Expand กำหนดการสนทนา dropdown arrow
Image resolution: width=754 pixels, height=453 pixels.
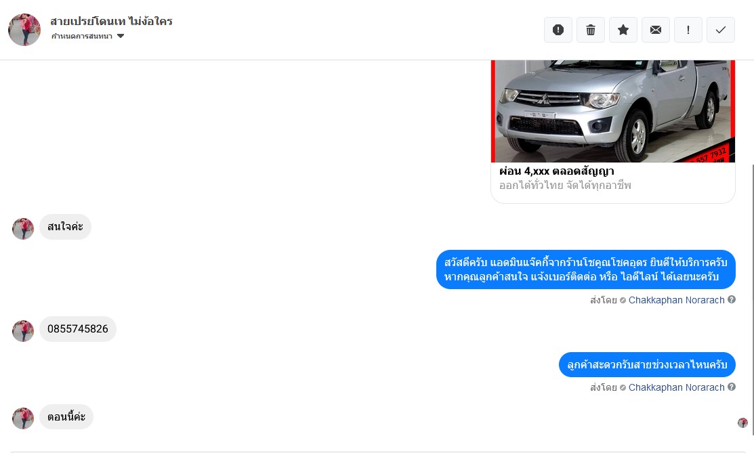(121, 36)
